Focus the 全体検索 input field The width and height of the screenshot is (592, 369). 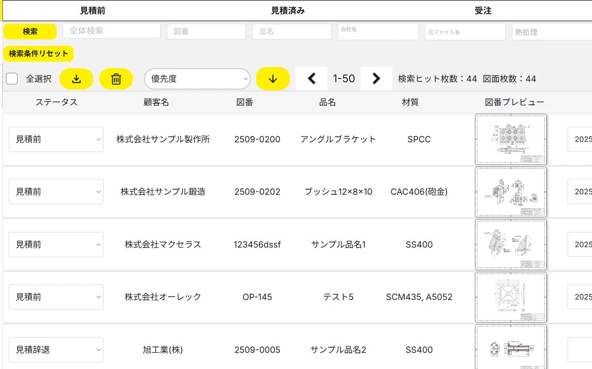point(111,31)
